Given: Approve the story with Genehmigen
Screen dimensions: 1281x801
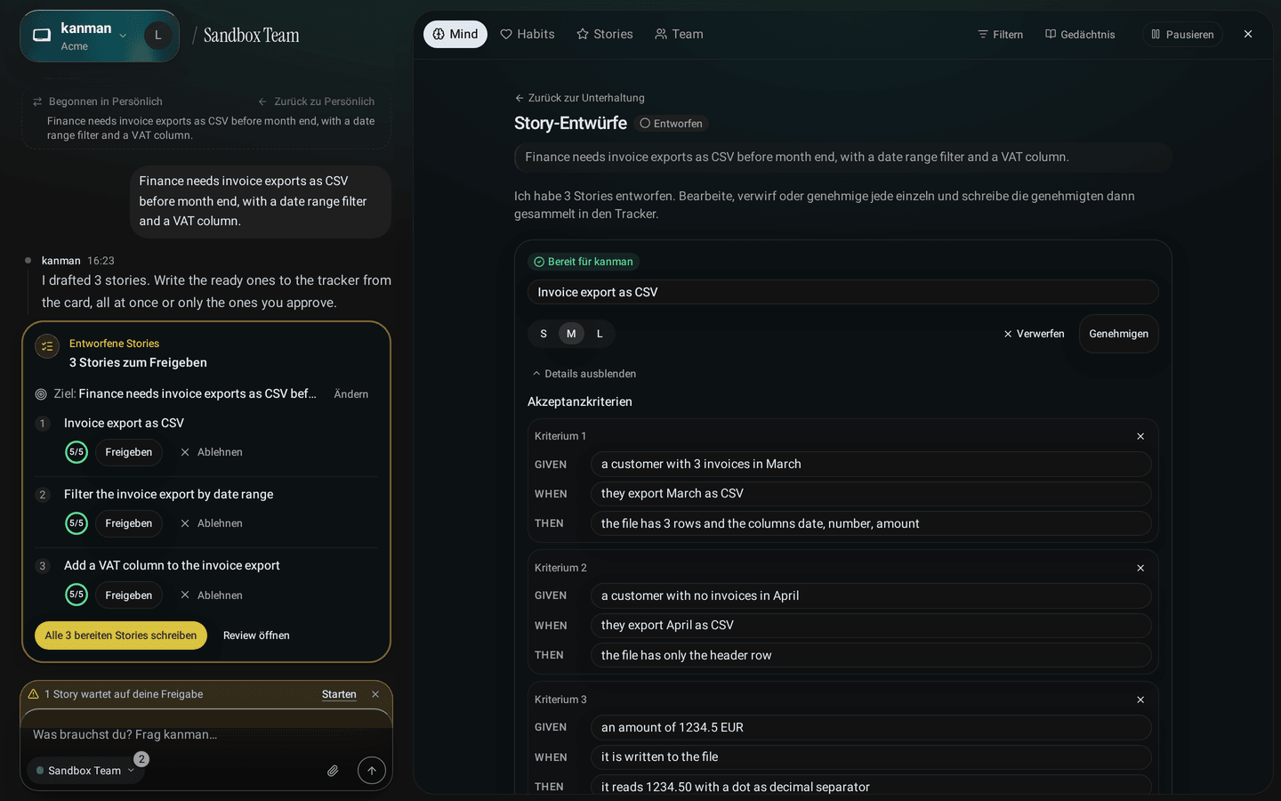Looking at the screenshot, I should (x=1118, y=334).
